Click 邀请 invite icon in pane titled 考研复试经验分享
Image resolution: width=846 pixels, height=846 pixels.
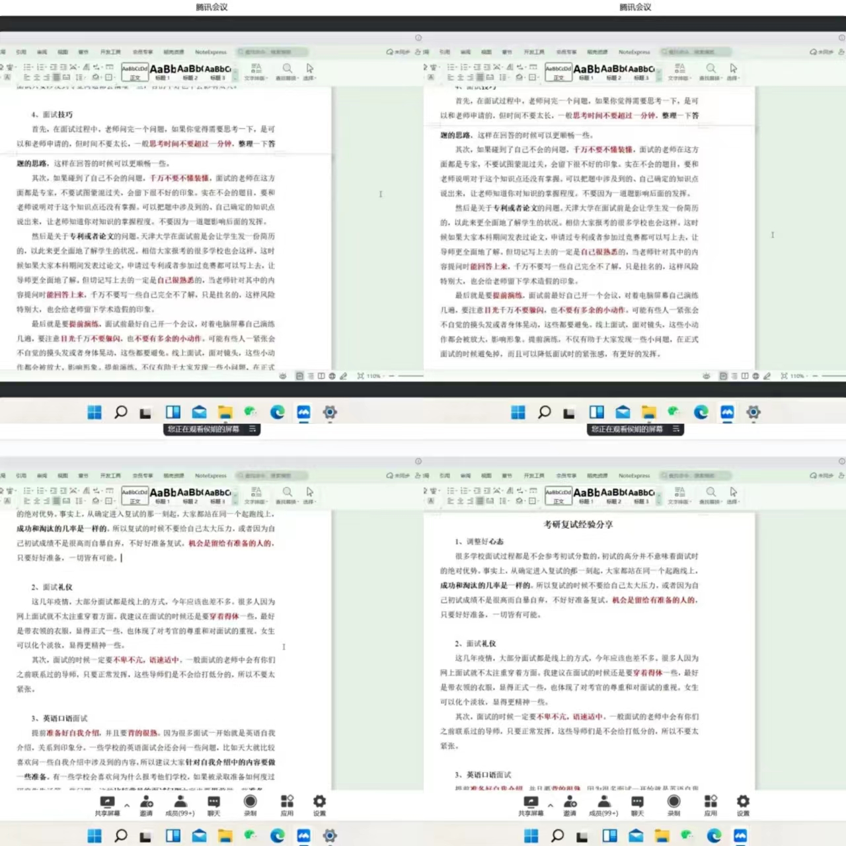pyautogui.click(x=570, y=806)
